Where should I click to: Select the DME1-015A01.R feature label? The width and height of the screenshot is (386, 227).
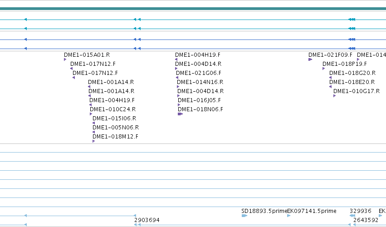[x=87, y=55]
